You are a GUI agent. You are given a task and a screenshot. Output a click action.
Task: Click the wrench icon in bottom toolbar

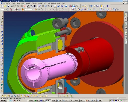[61, 96]
